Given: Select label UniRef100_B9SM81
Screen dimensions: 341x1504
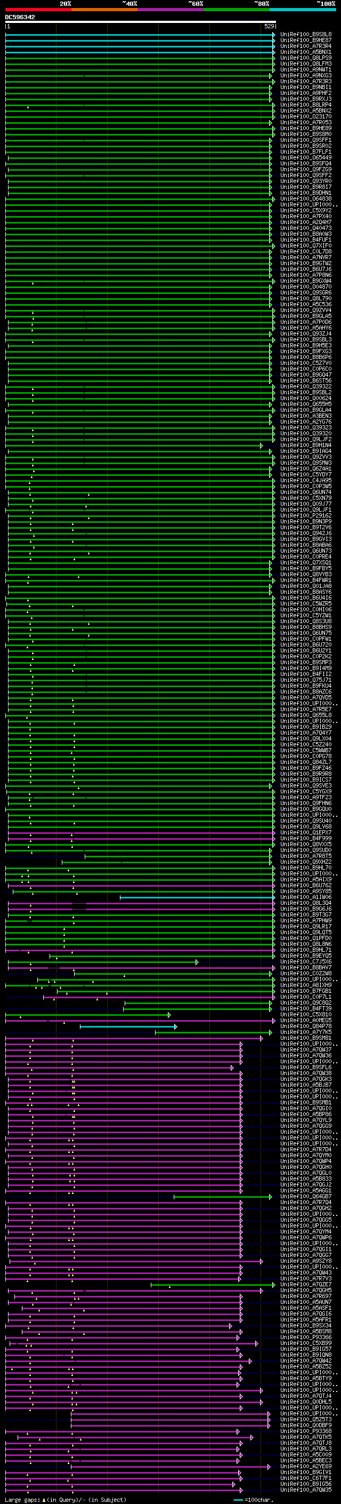Looking at the screenshot, I should tap(306, 1038).
